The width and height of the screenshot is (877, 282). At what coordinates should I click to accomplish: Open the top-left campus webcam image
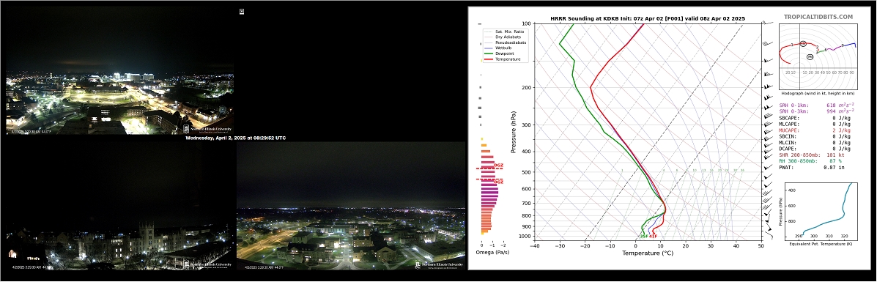pos(119,70)
